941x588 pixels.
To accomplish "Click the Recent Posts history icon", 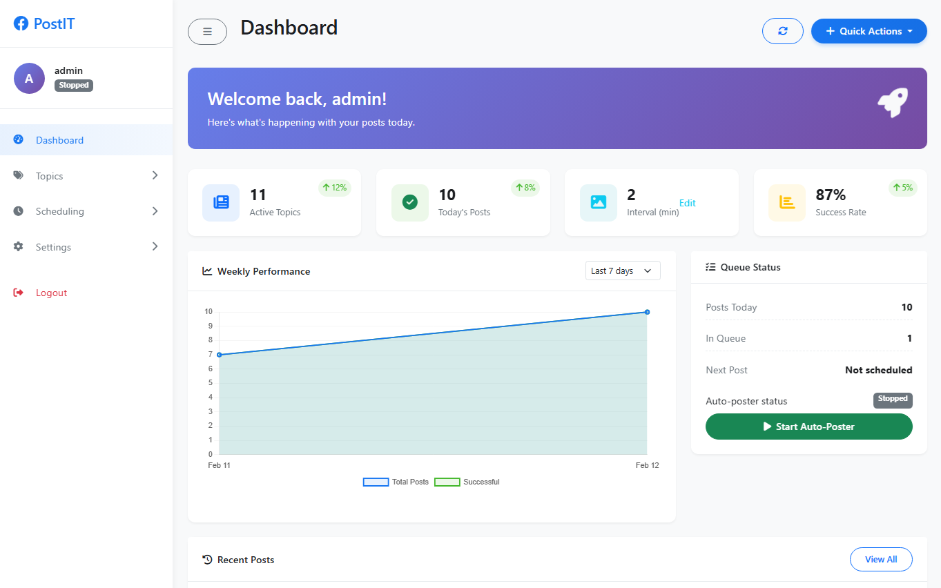I will tap(207, 559).
